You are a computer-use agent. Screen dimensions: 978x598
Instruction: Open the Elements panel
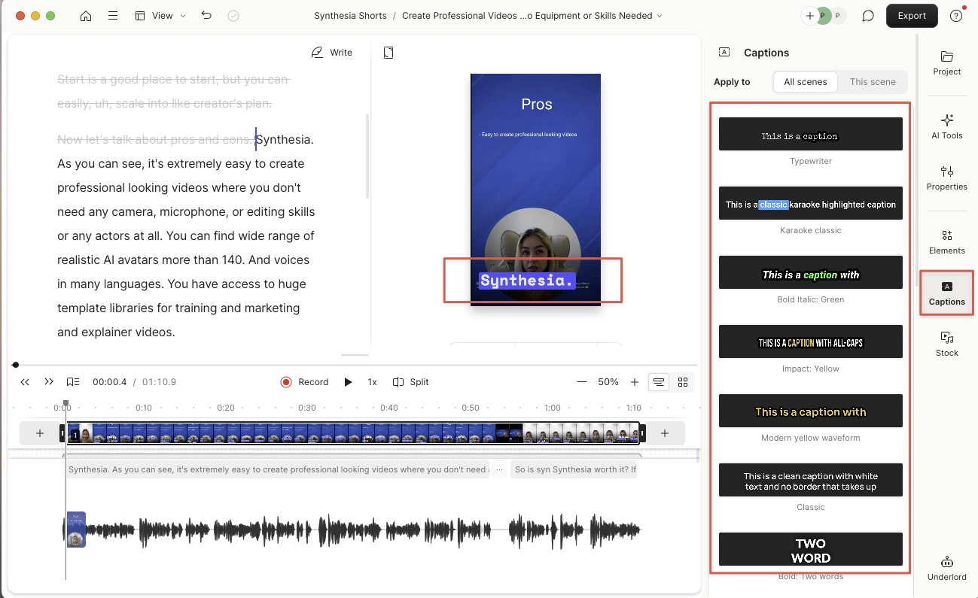(947, 242)
